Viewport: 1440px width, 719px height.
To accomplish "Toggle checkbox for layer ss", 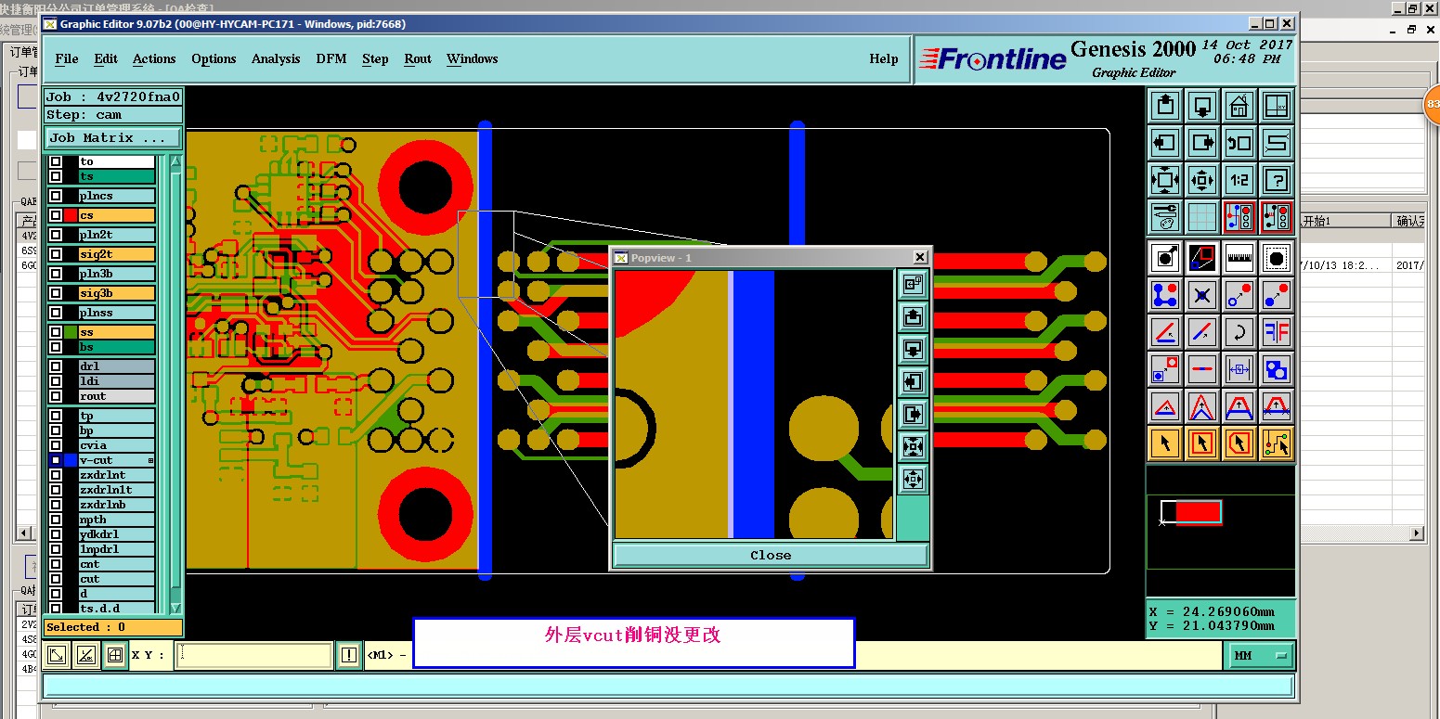I will pyautogui.click(x=56, y=332).
